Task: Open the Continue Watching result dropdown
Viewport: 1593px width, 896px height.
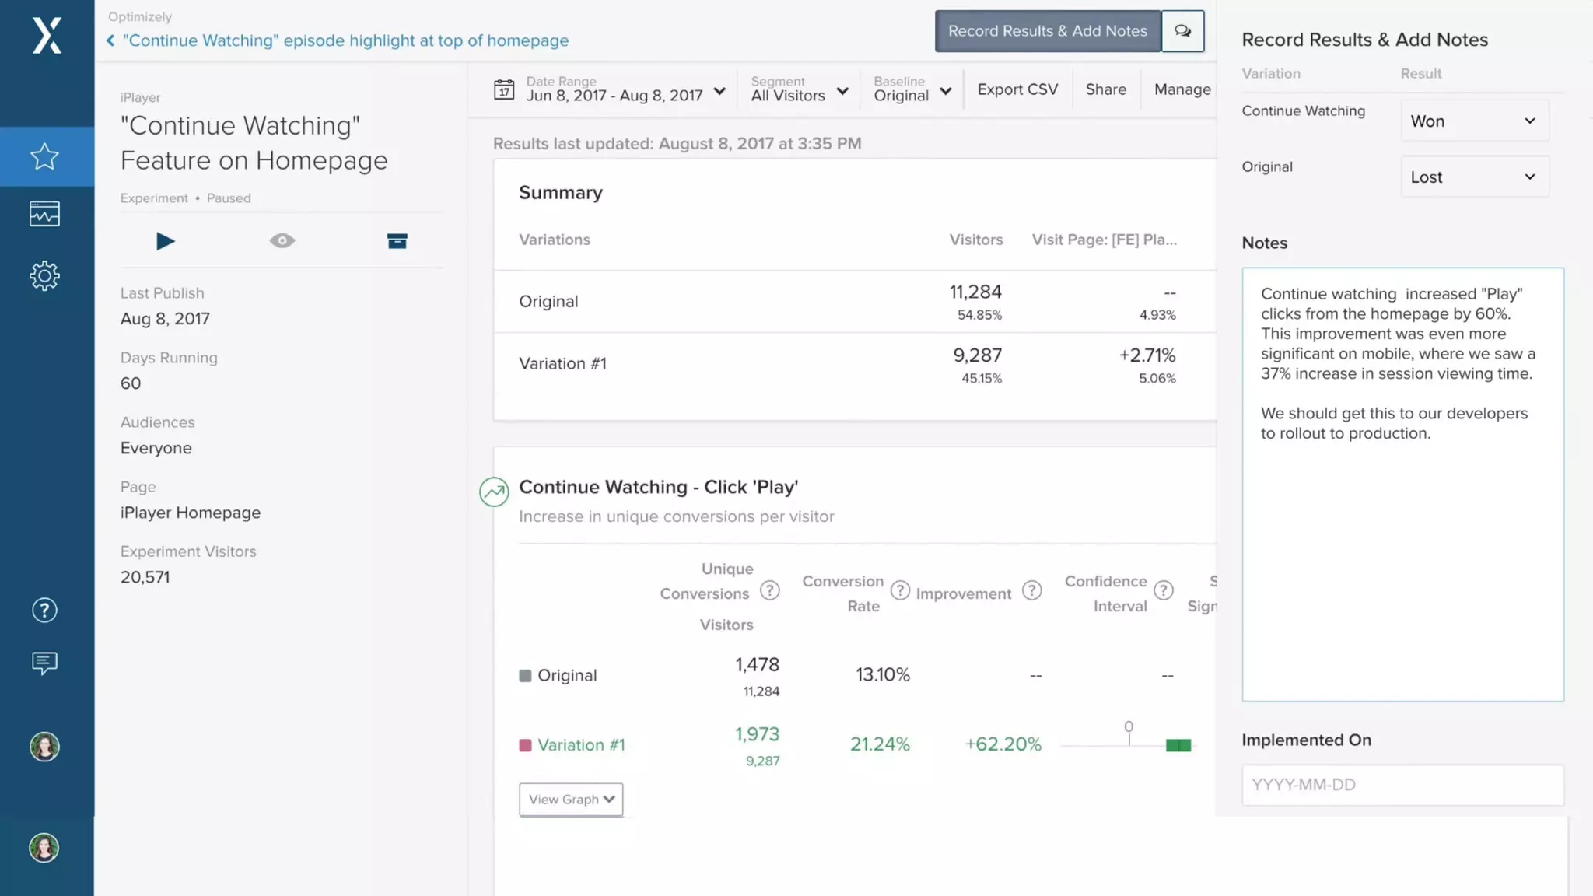Action: point(1474,121)
